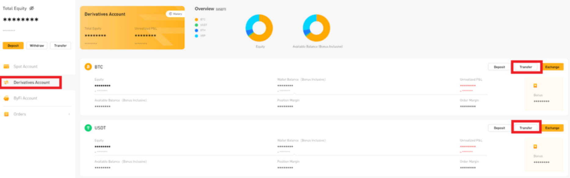
Task: Click the BTC Order Margin label
Action: pos(469,100)
